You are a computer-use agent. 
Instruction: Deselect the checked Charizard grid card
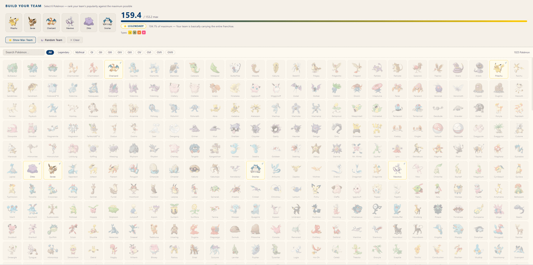pos(114,70)
